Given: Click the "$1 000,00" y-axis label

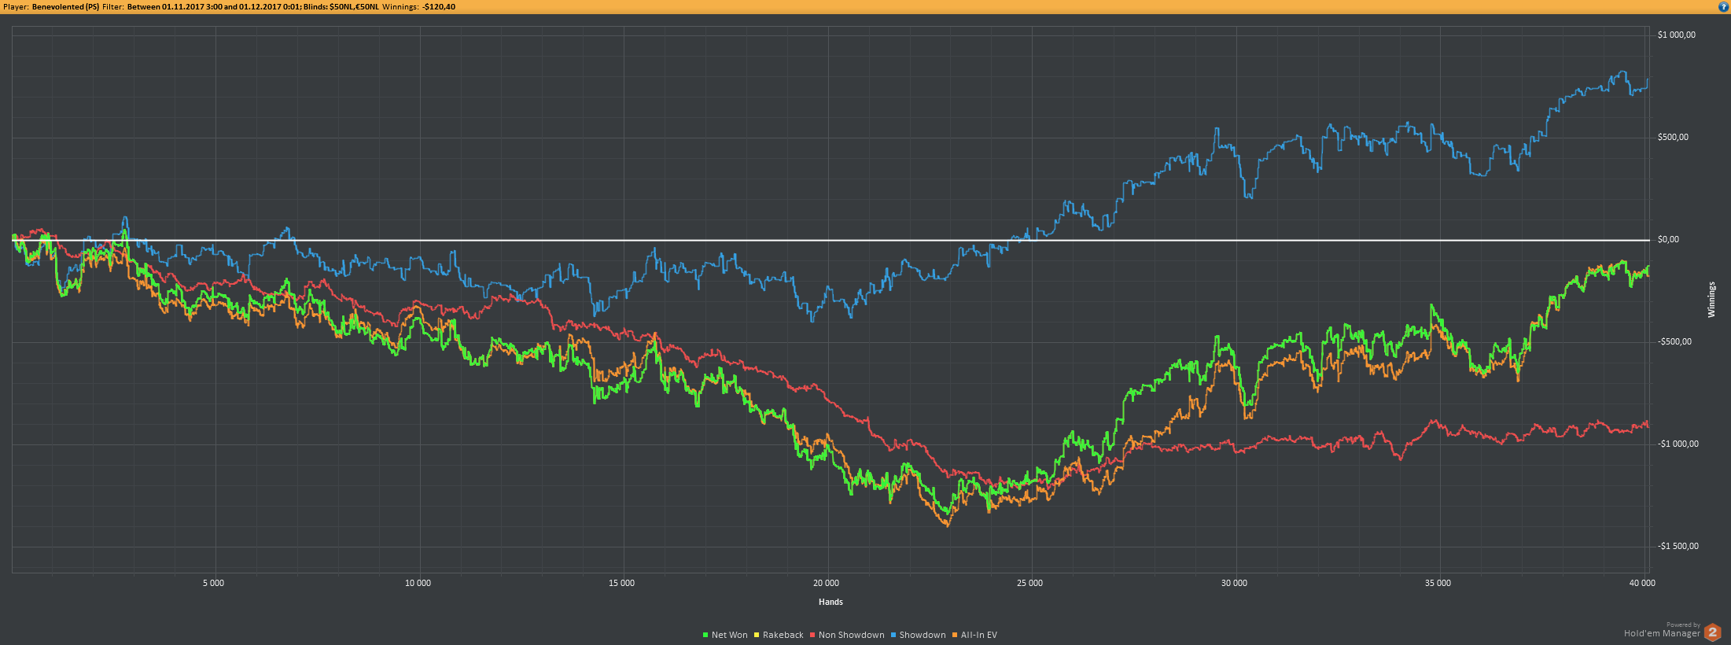Looking at the screenshot, I should point(1677,35).
